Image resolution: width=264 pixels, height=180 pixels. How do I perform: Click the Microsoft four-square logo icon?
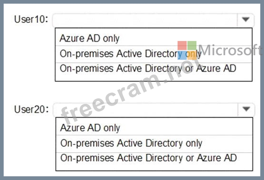pyautogui.click(x=187, y=50)
